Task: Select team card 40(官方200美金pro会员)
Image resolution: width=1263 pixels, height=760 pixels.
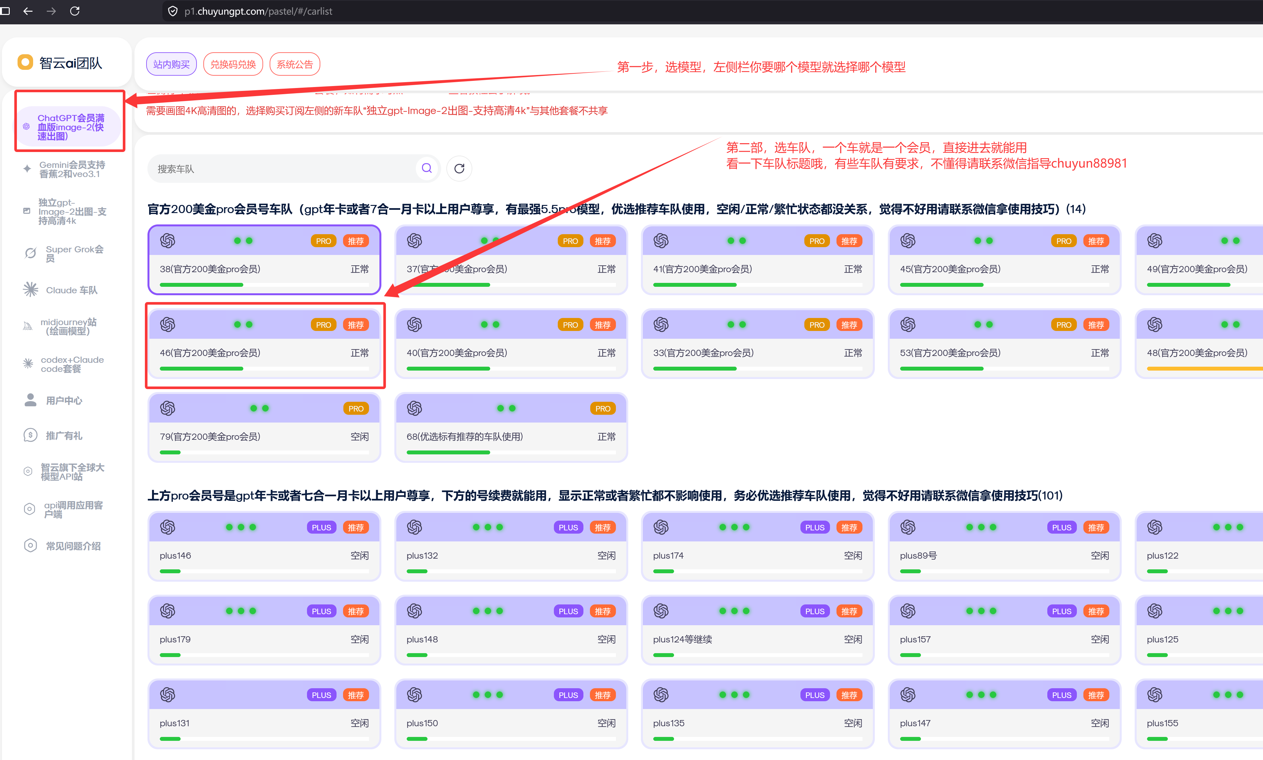Action: [511, 344]
